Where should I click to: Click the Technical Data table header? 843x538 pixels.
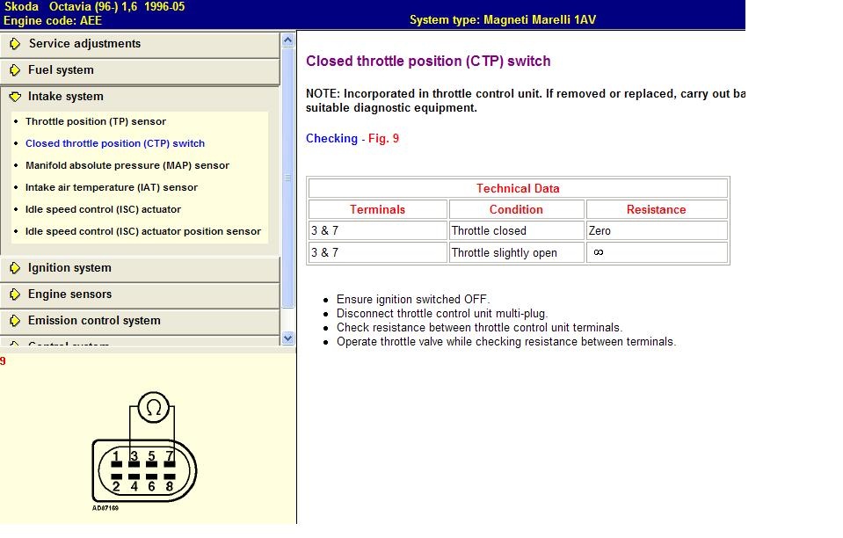tap(518, 189)
